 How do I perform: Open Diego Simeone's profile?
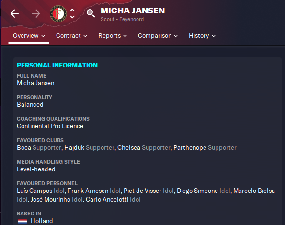(x=197, y=191)
